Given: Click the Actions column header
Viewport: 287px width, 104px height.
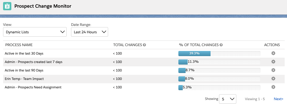Looking at the screenshot, I should pyautogui.click(x=272, y=45).
